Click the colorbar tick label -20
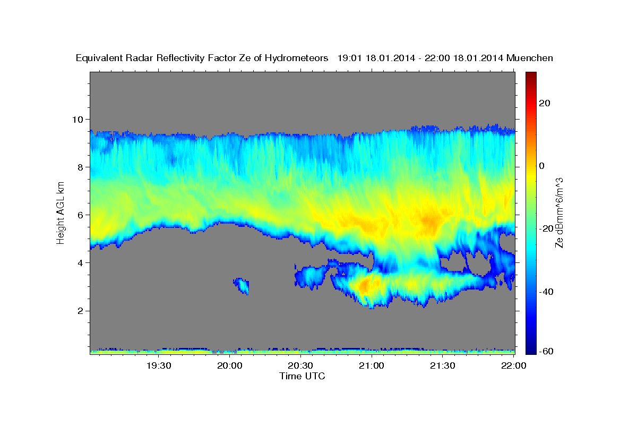The image size is (637, 425). (546, 228)
